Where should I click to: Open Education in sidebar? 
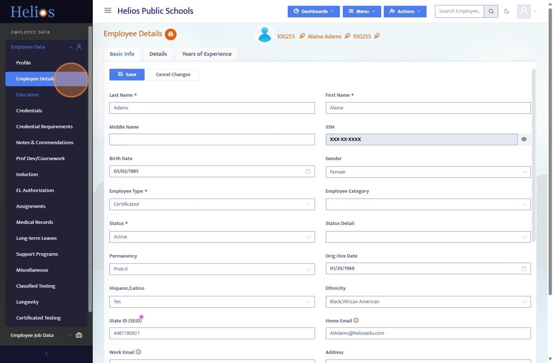(28, 94)
